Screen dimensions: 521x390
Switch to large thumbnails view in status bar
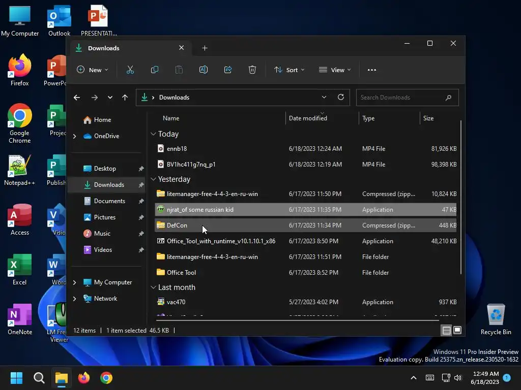pos(457,330)
